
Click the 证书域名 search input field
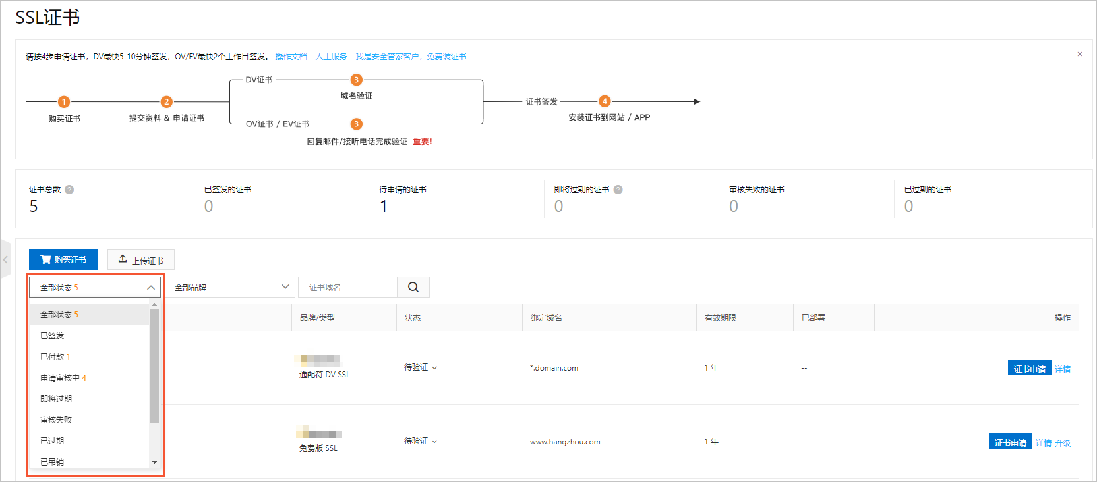[347, 287]
